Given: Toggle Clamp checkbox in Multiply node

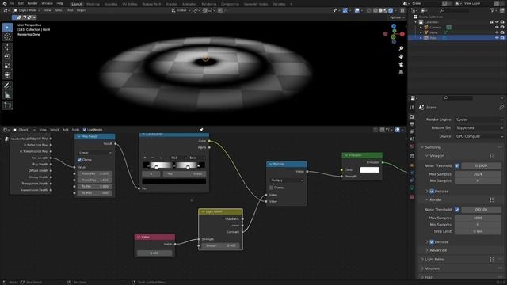Looking at the screenshot, I should (x=271, y=188).
